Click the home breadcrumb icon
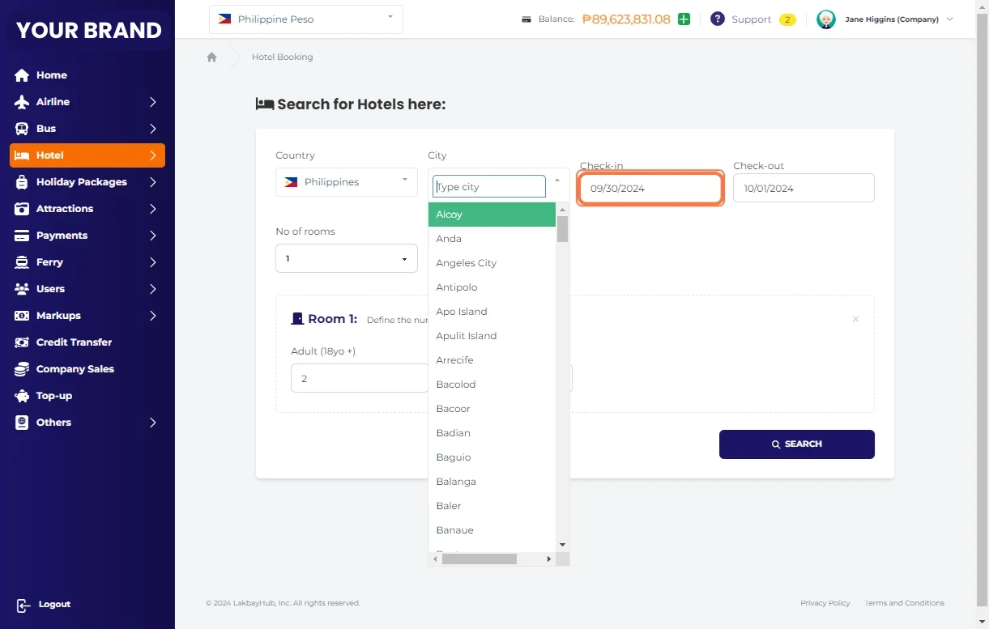The width and height of the screenshot is (989, 629). pyautogui.click(x=211, y=57)
